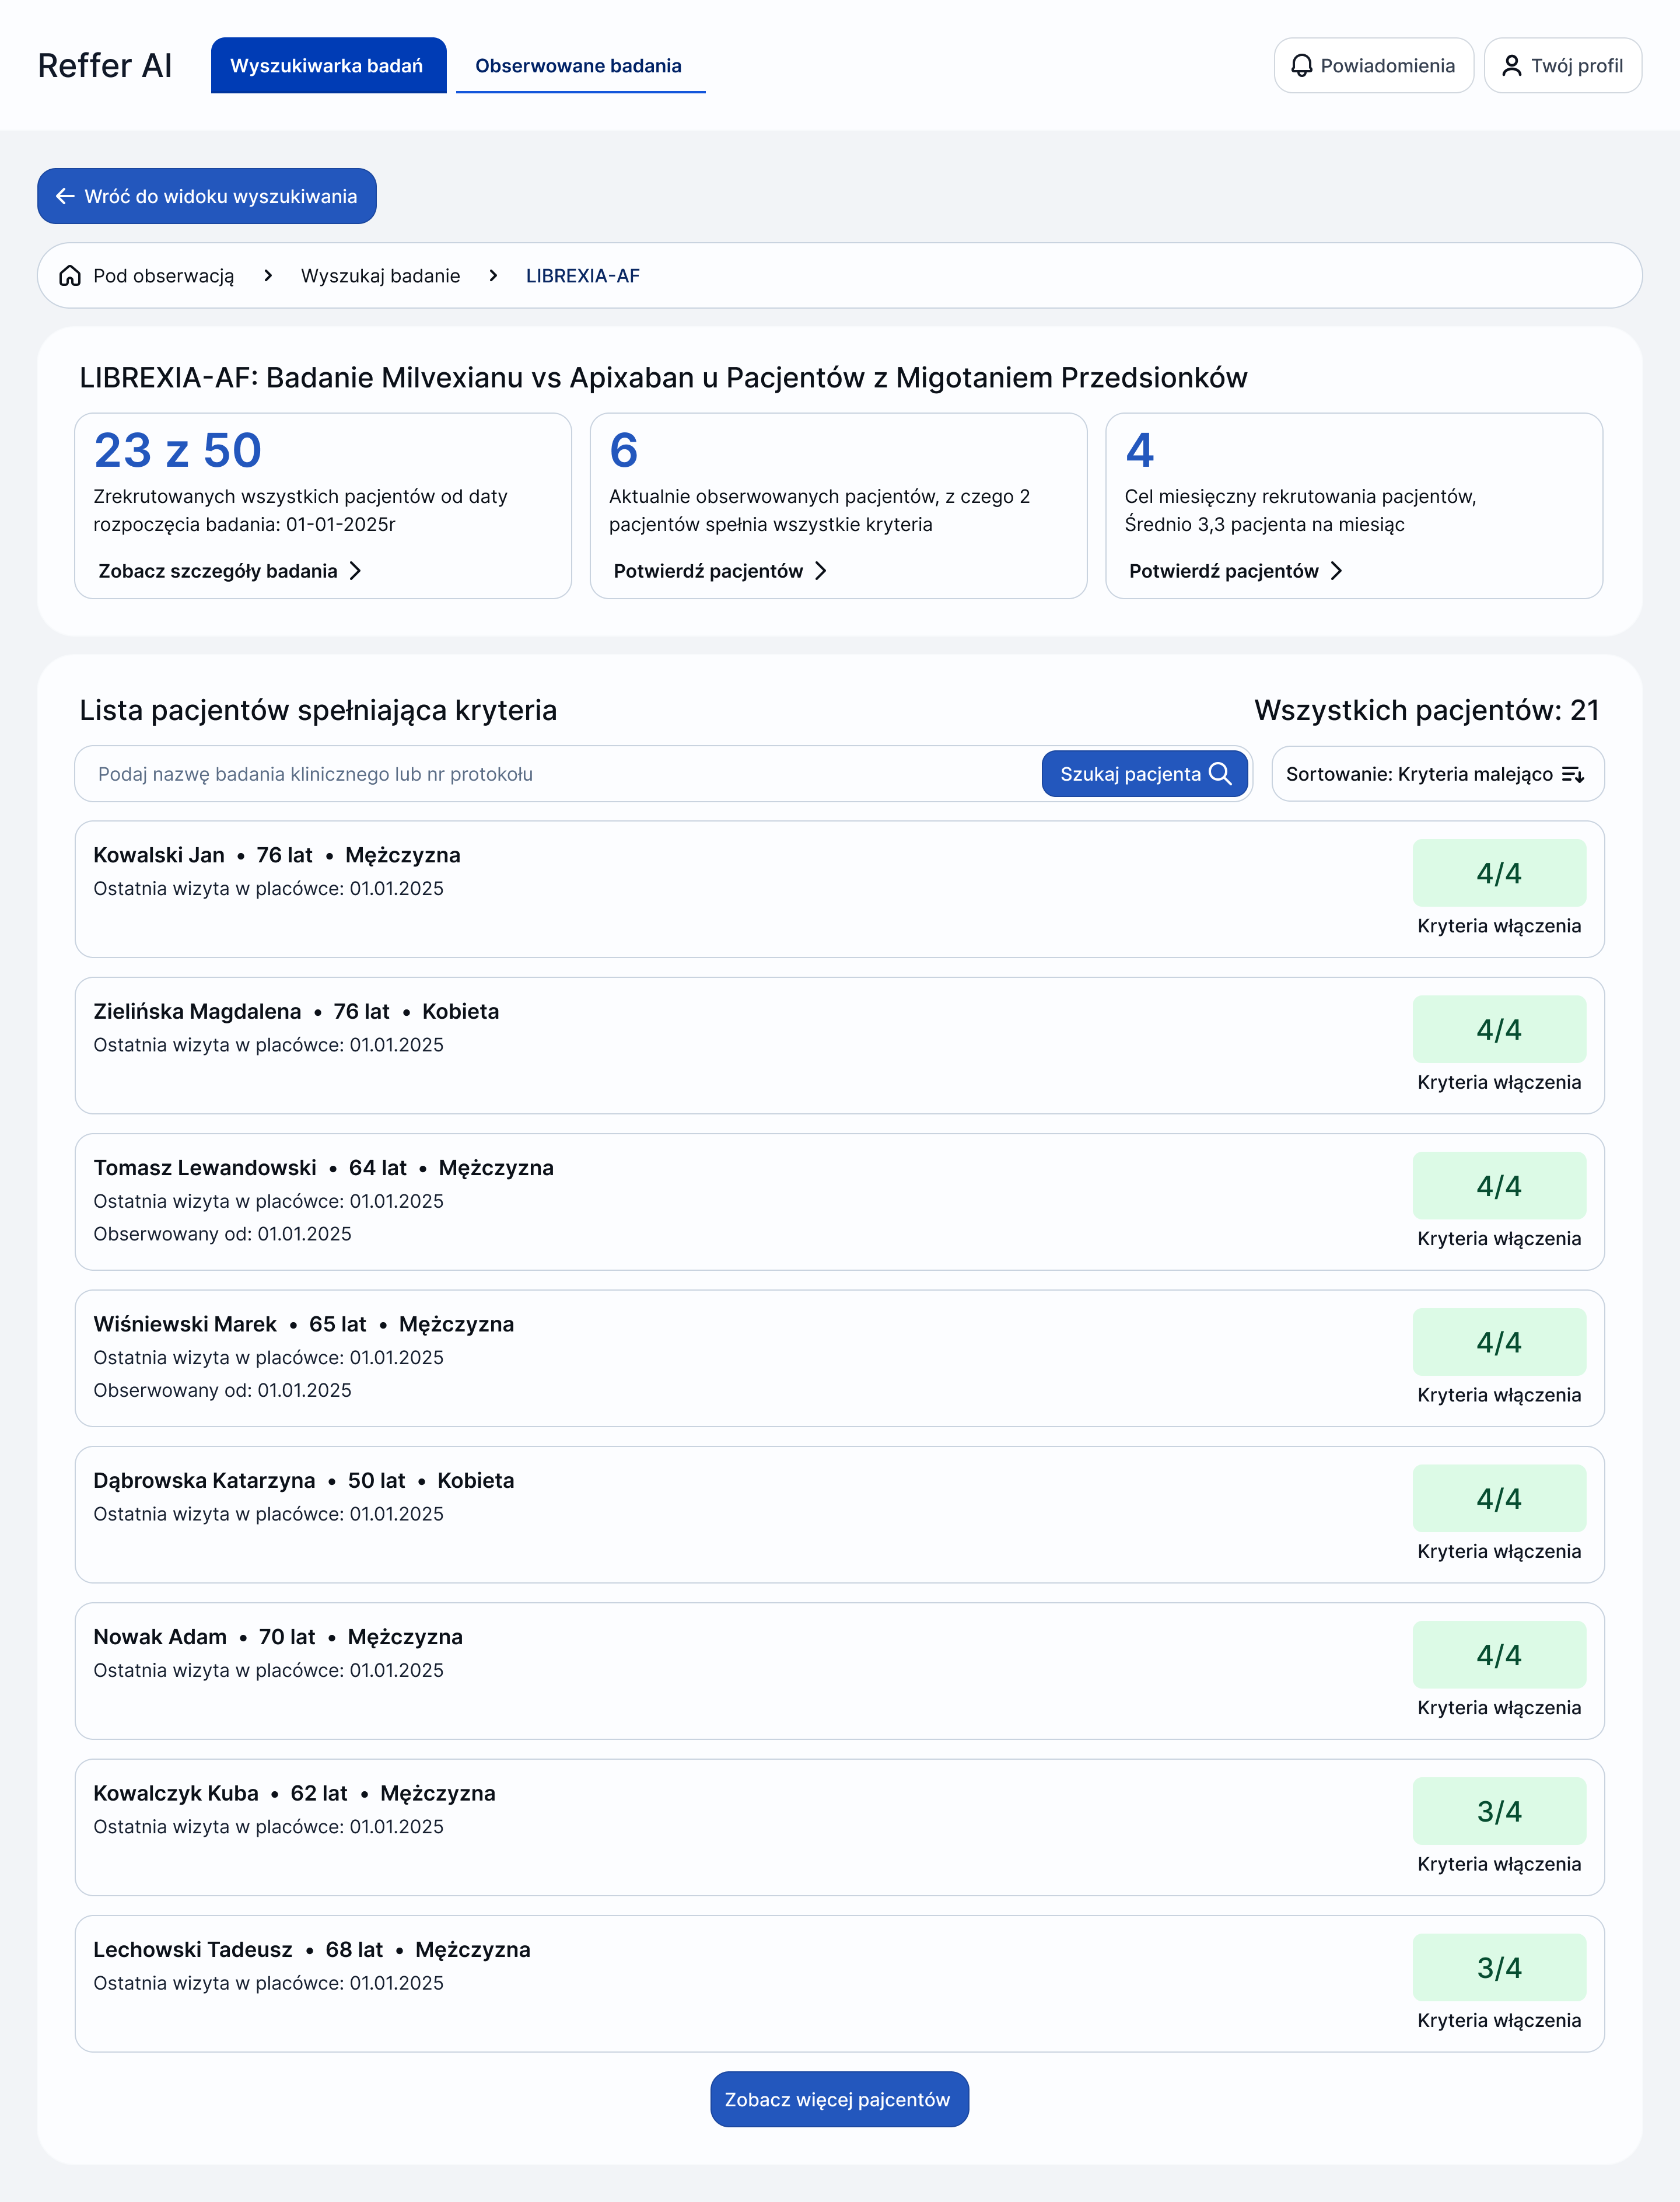This screenshot has width=1680, height=2202.
Task: Open the Powiadomienia bell icon
Action: (1302, 65)
